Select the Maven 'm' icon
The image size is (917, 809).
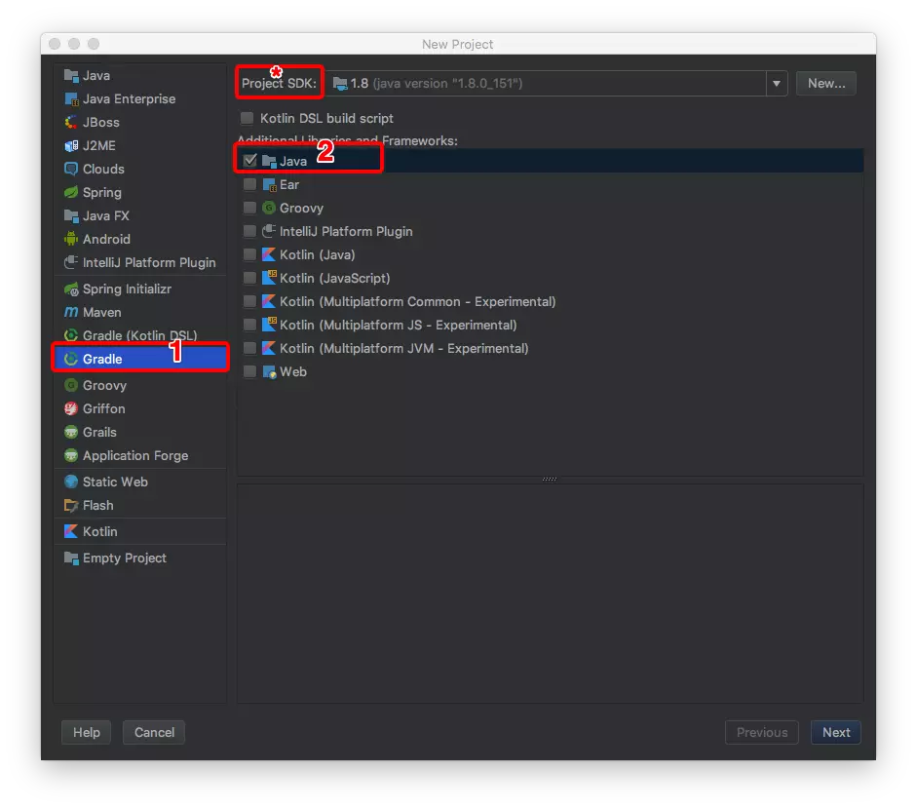point(71,312)
